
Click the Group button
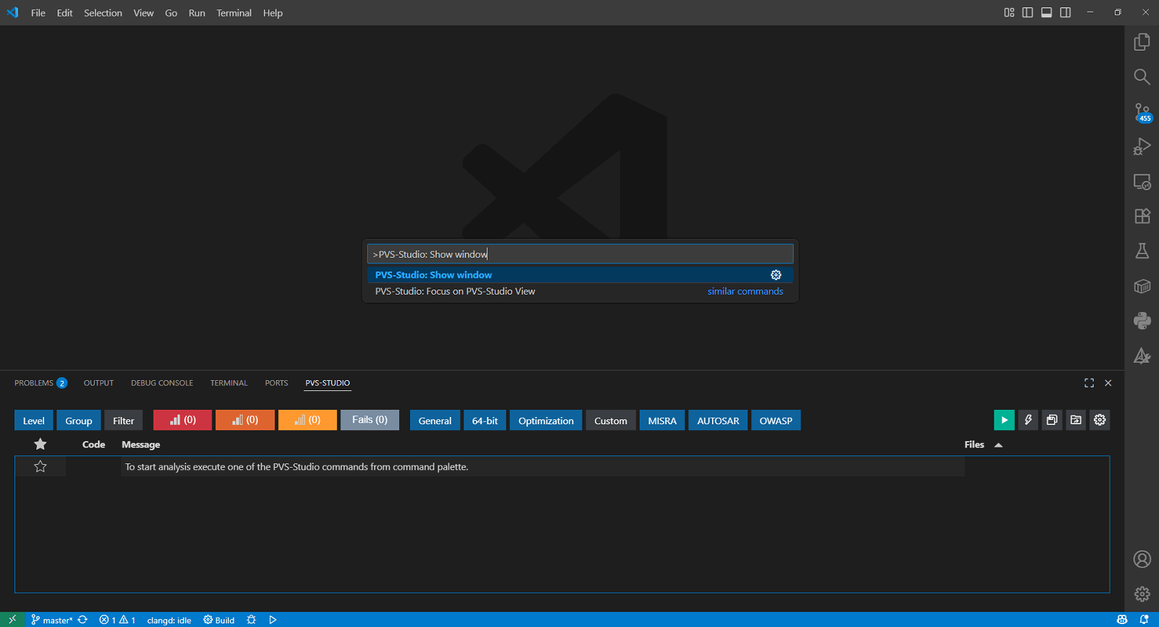coord(78,421)
